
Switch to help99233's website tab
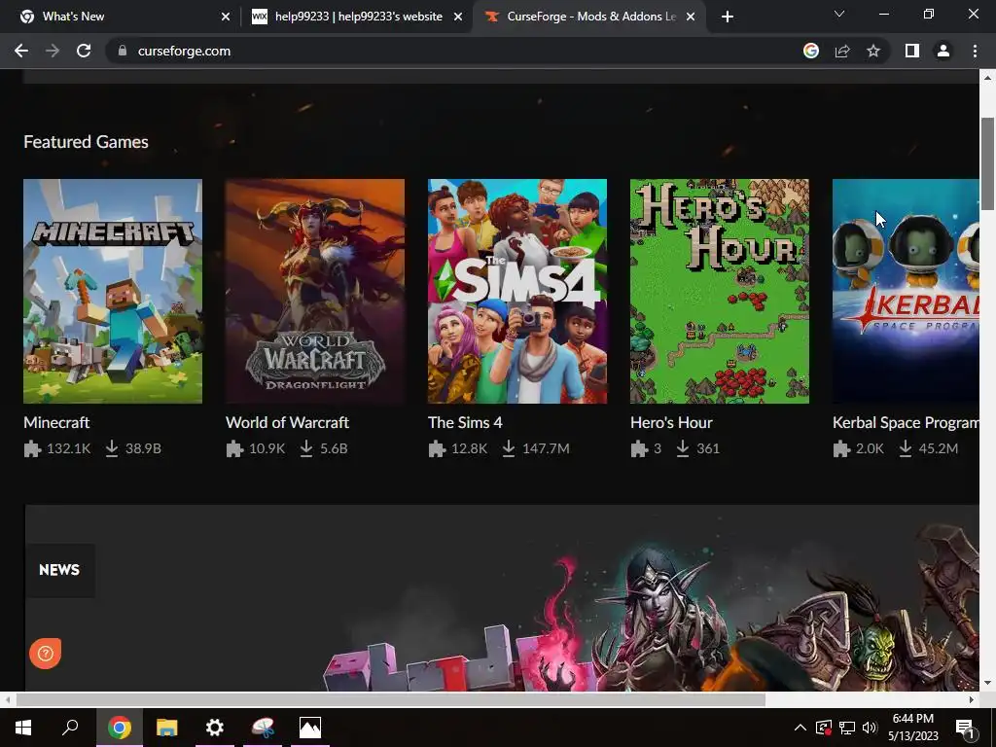pyautogui.click(x=358, y=17)
